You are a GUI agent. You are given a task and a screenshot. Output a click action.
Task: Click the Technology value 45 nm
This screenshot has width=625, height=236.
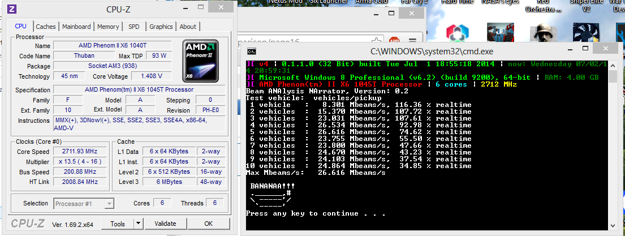pos(69,76)
